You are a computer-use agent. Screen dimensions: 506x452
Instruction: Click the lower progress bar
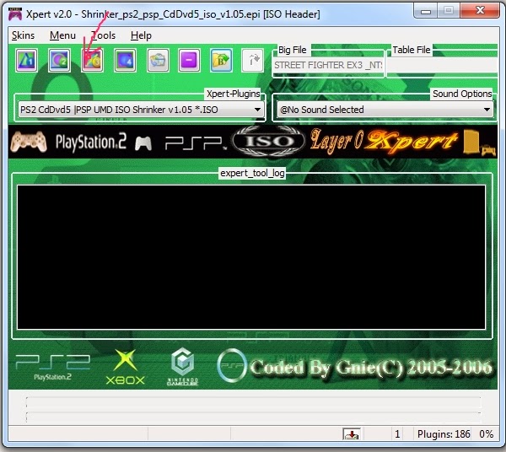(253, 417)
